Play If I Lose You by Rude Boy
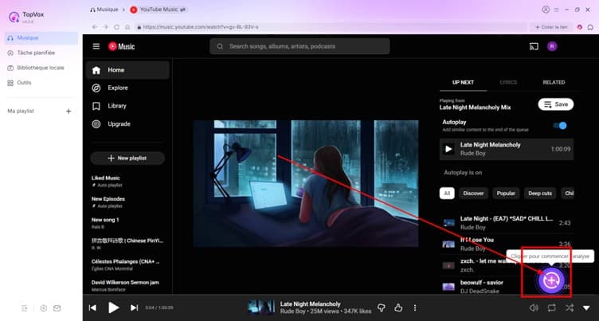Viewport: 599px width, 321px height. pos(506,244)
